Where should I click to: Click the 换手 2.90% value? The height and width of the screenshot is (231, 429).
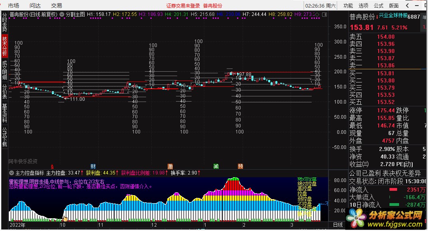coord(387,149)
